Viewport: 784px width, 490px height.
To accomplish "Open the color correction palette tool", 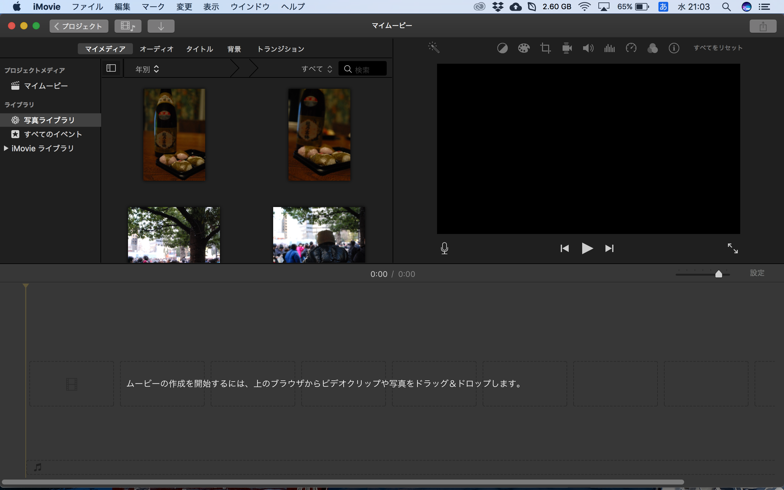I will point(523,48).
